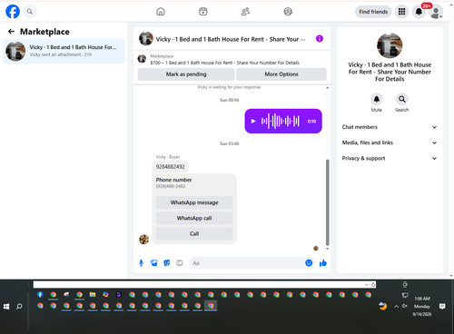
Task: Click the chat scrollbar down arrow
Action: tap(327, 249)
